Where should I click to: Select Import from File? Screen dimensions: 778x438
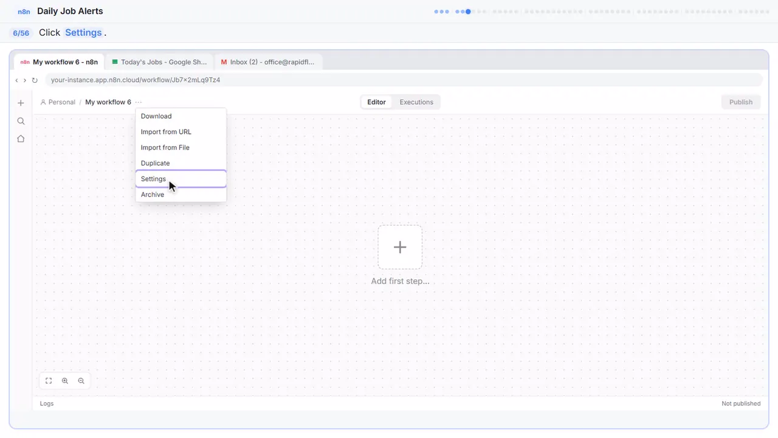click(181, 148)
